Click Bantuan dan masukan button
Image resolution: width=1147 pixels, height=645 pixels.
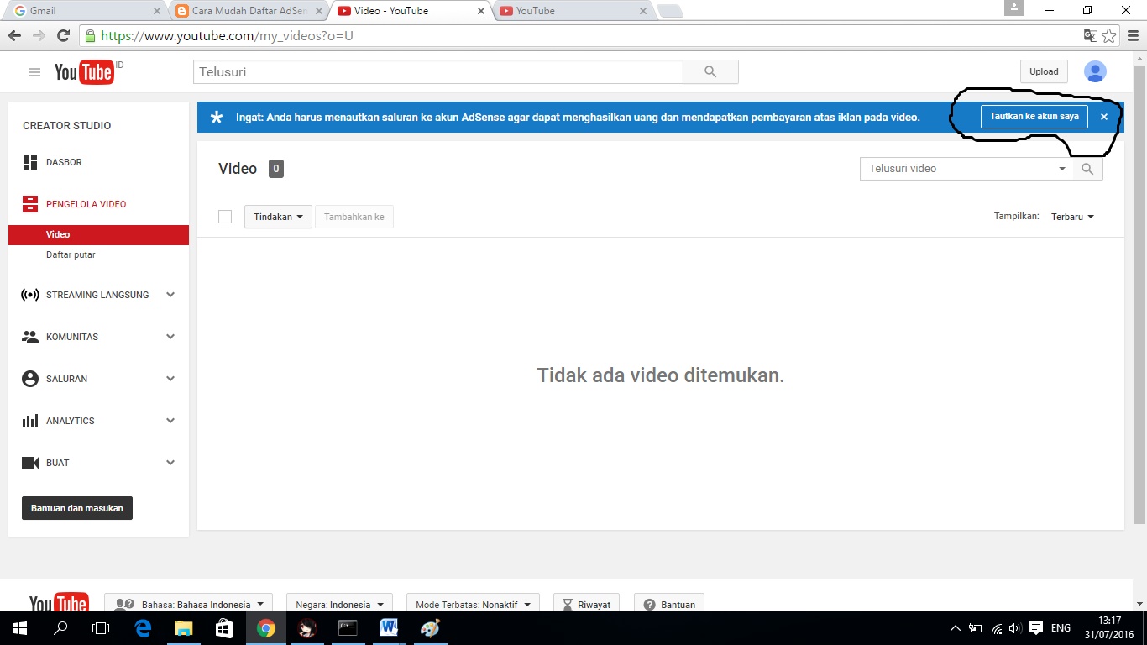[77, 508]
